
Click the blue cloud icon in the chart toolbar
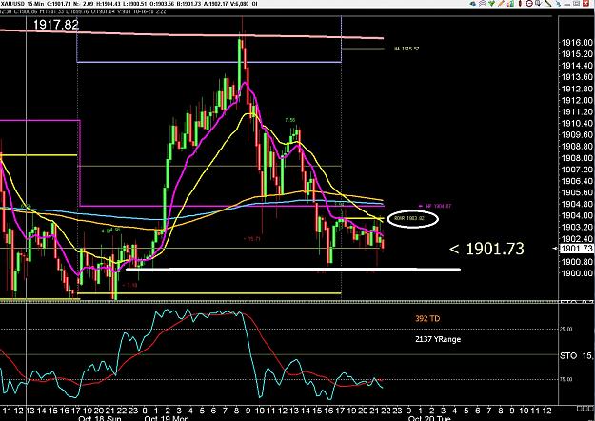pos(473,4)
